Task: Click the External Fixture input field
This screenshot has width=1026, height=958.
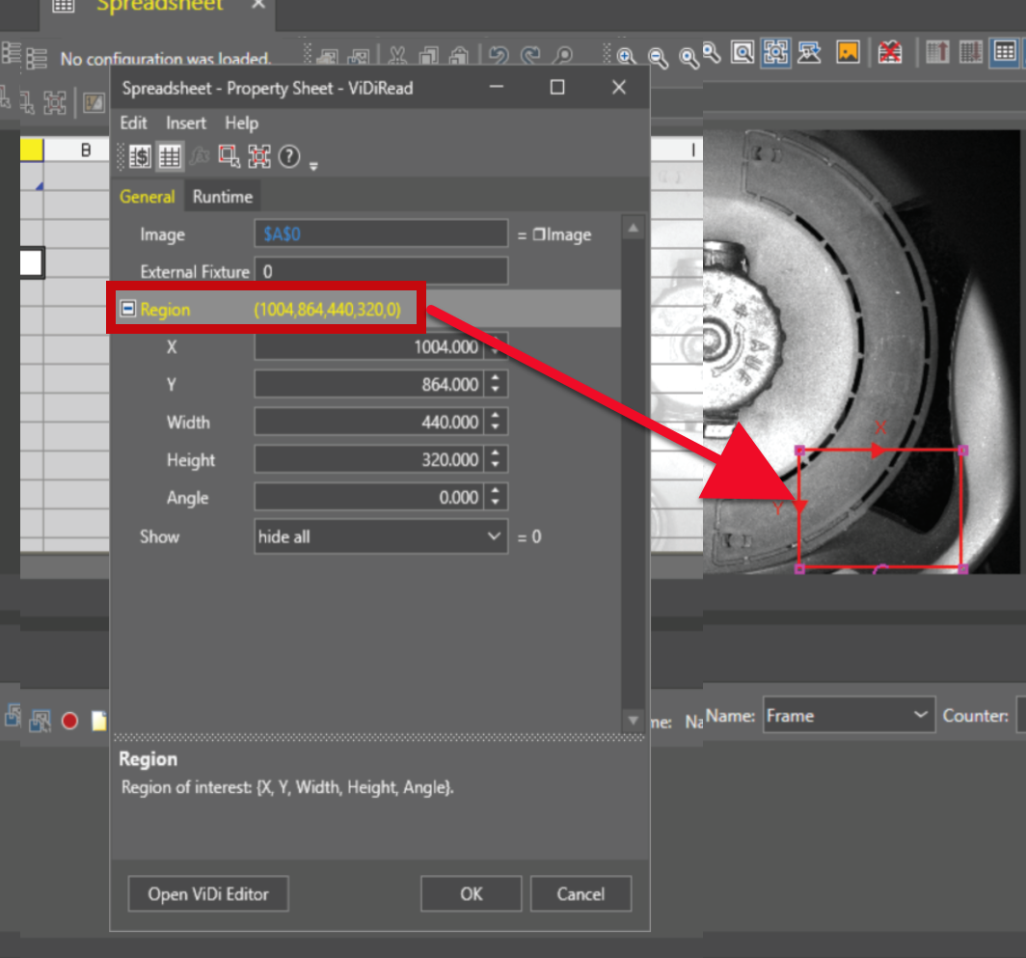Action: (x=380, y=272)
